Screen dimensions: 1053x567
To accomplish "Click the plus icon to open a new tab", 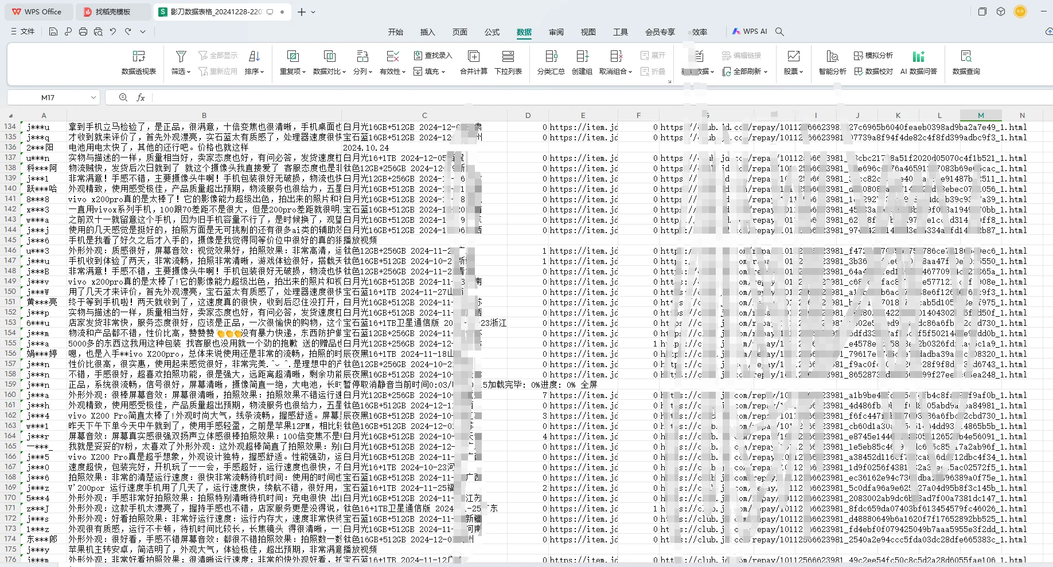I will point(302,12).
